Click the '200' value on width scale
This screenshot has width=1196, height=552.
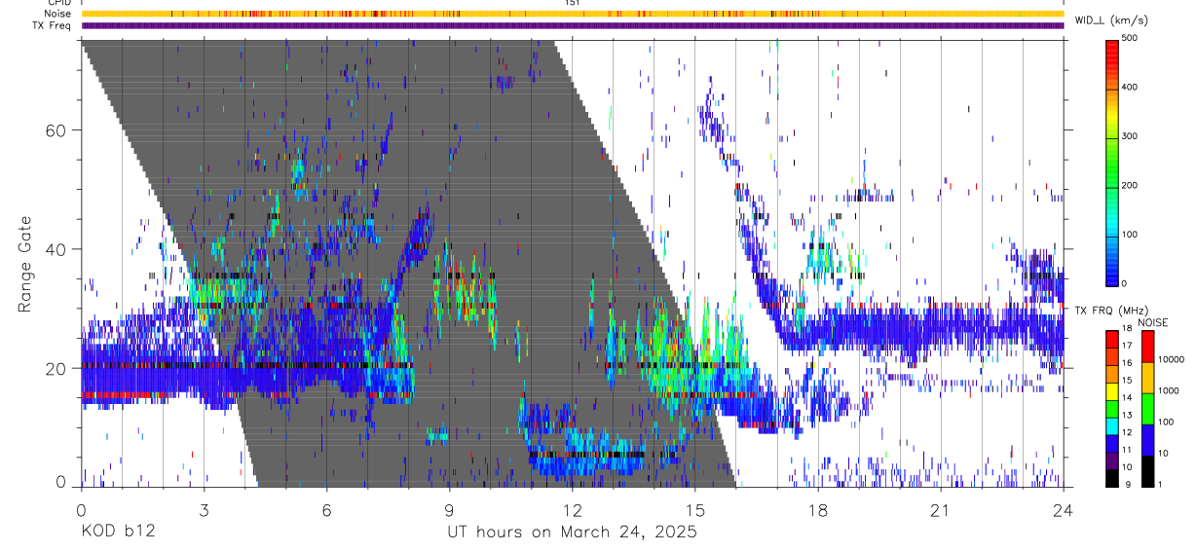coord(1129,185)
